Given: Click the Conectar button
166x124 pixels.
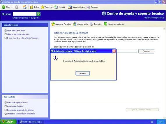Looking at the screenshot, I should tap(146, 51).
